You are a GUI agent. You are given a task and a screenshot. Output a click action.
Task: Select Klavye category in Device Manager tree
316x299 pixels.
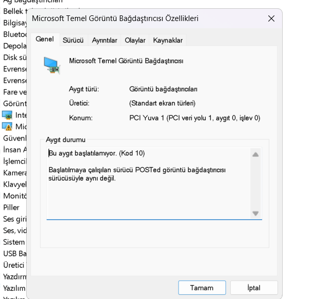15,184
